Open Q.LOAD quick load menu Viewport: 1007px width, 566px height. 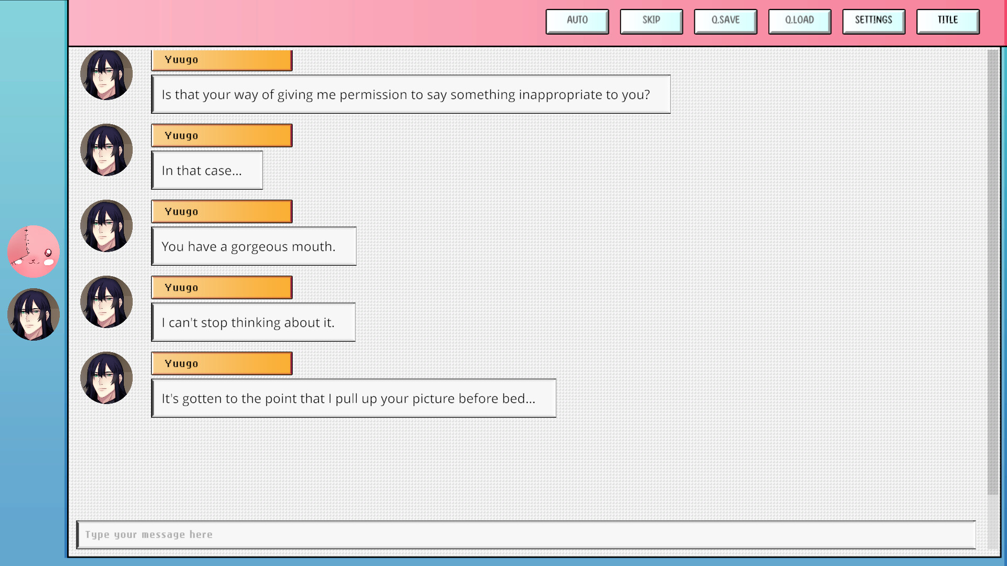(799, 20)
